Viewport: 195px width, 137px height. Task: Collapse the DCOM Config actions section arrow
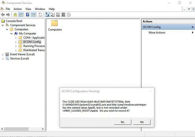[x=192, y=27]
